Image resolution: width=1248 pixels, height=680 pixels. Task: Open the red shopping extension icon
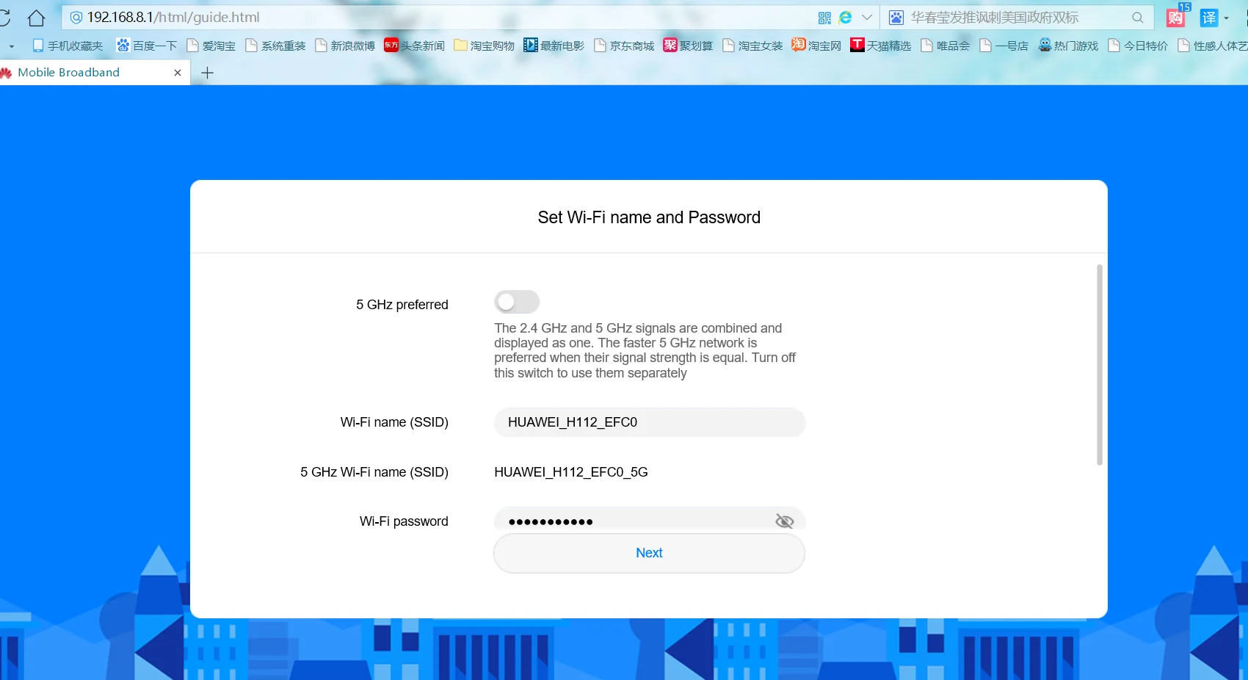(1176, 16)
